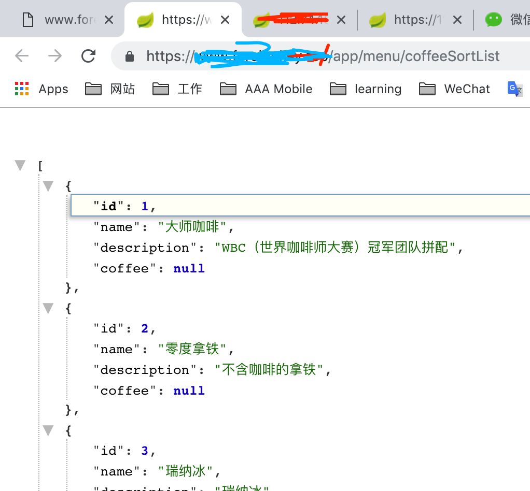Open the 工作 bookmarks folder
The image size is (530, 491).
click(x=177, y=89)
